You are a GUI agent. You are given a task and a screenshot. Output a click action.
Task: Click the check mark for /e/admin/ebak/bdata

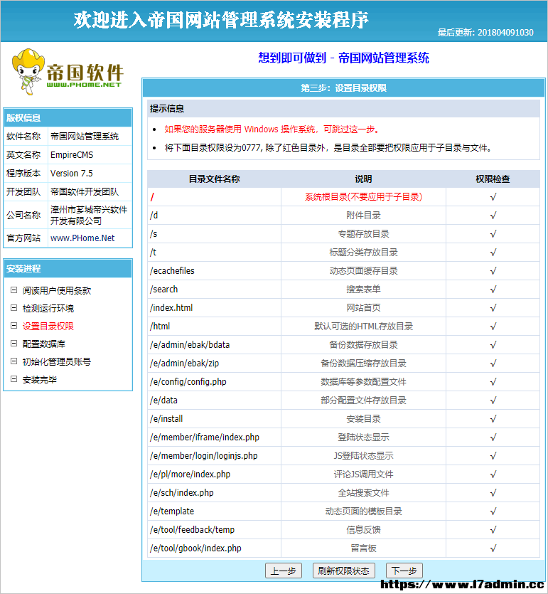[x=493, y=345]
